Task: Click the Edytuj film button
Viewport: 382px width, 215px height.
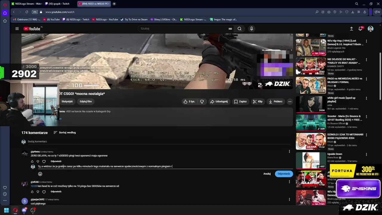Action: click(86, 102)
